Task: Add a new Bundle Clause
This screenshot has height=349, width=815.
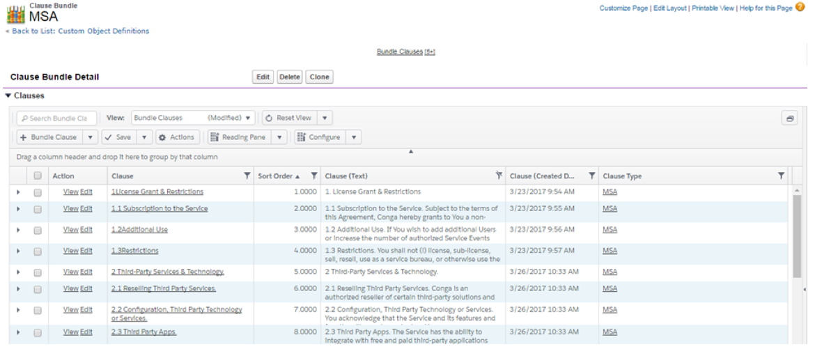Action: click(x=49, y=137)
